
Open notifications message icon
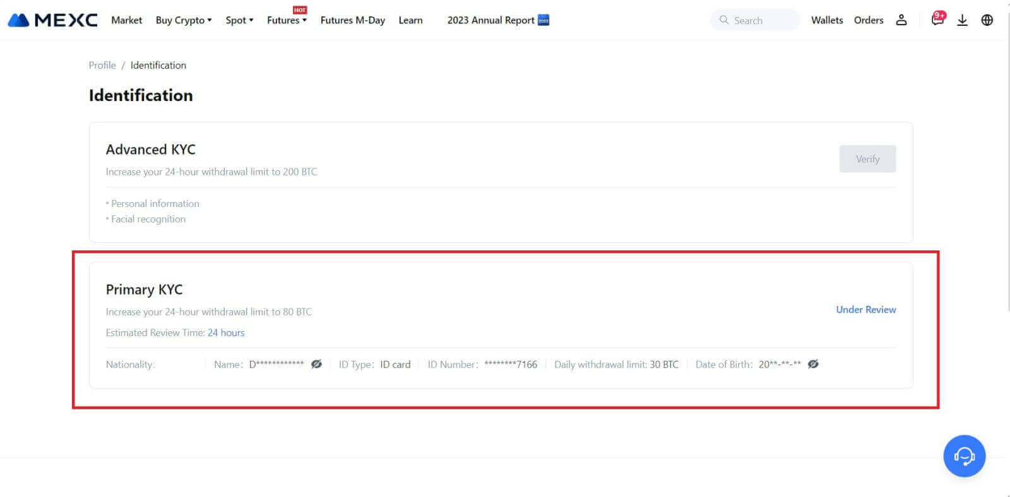coord(937,20)
